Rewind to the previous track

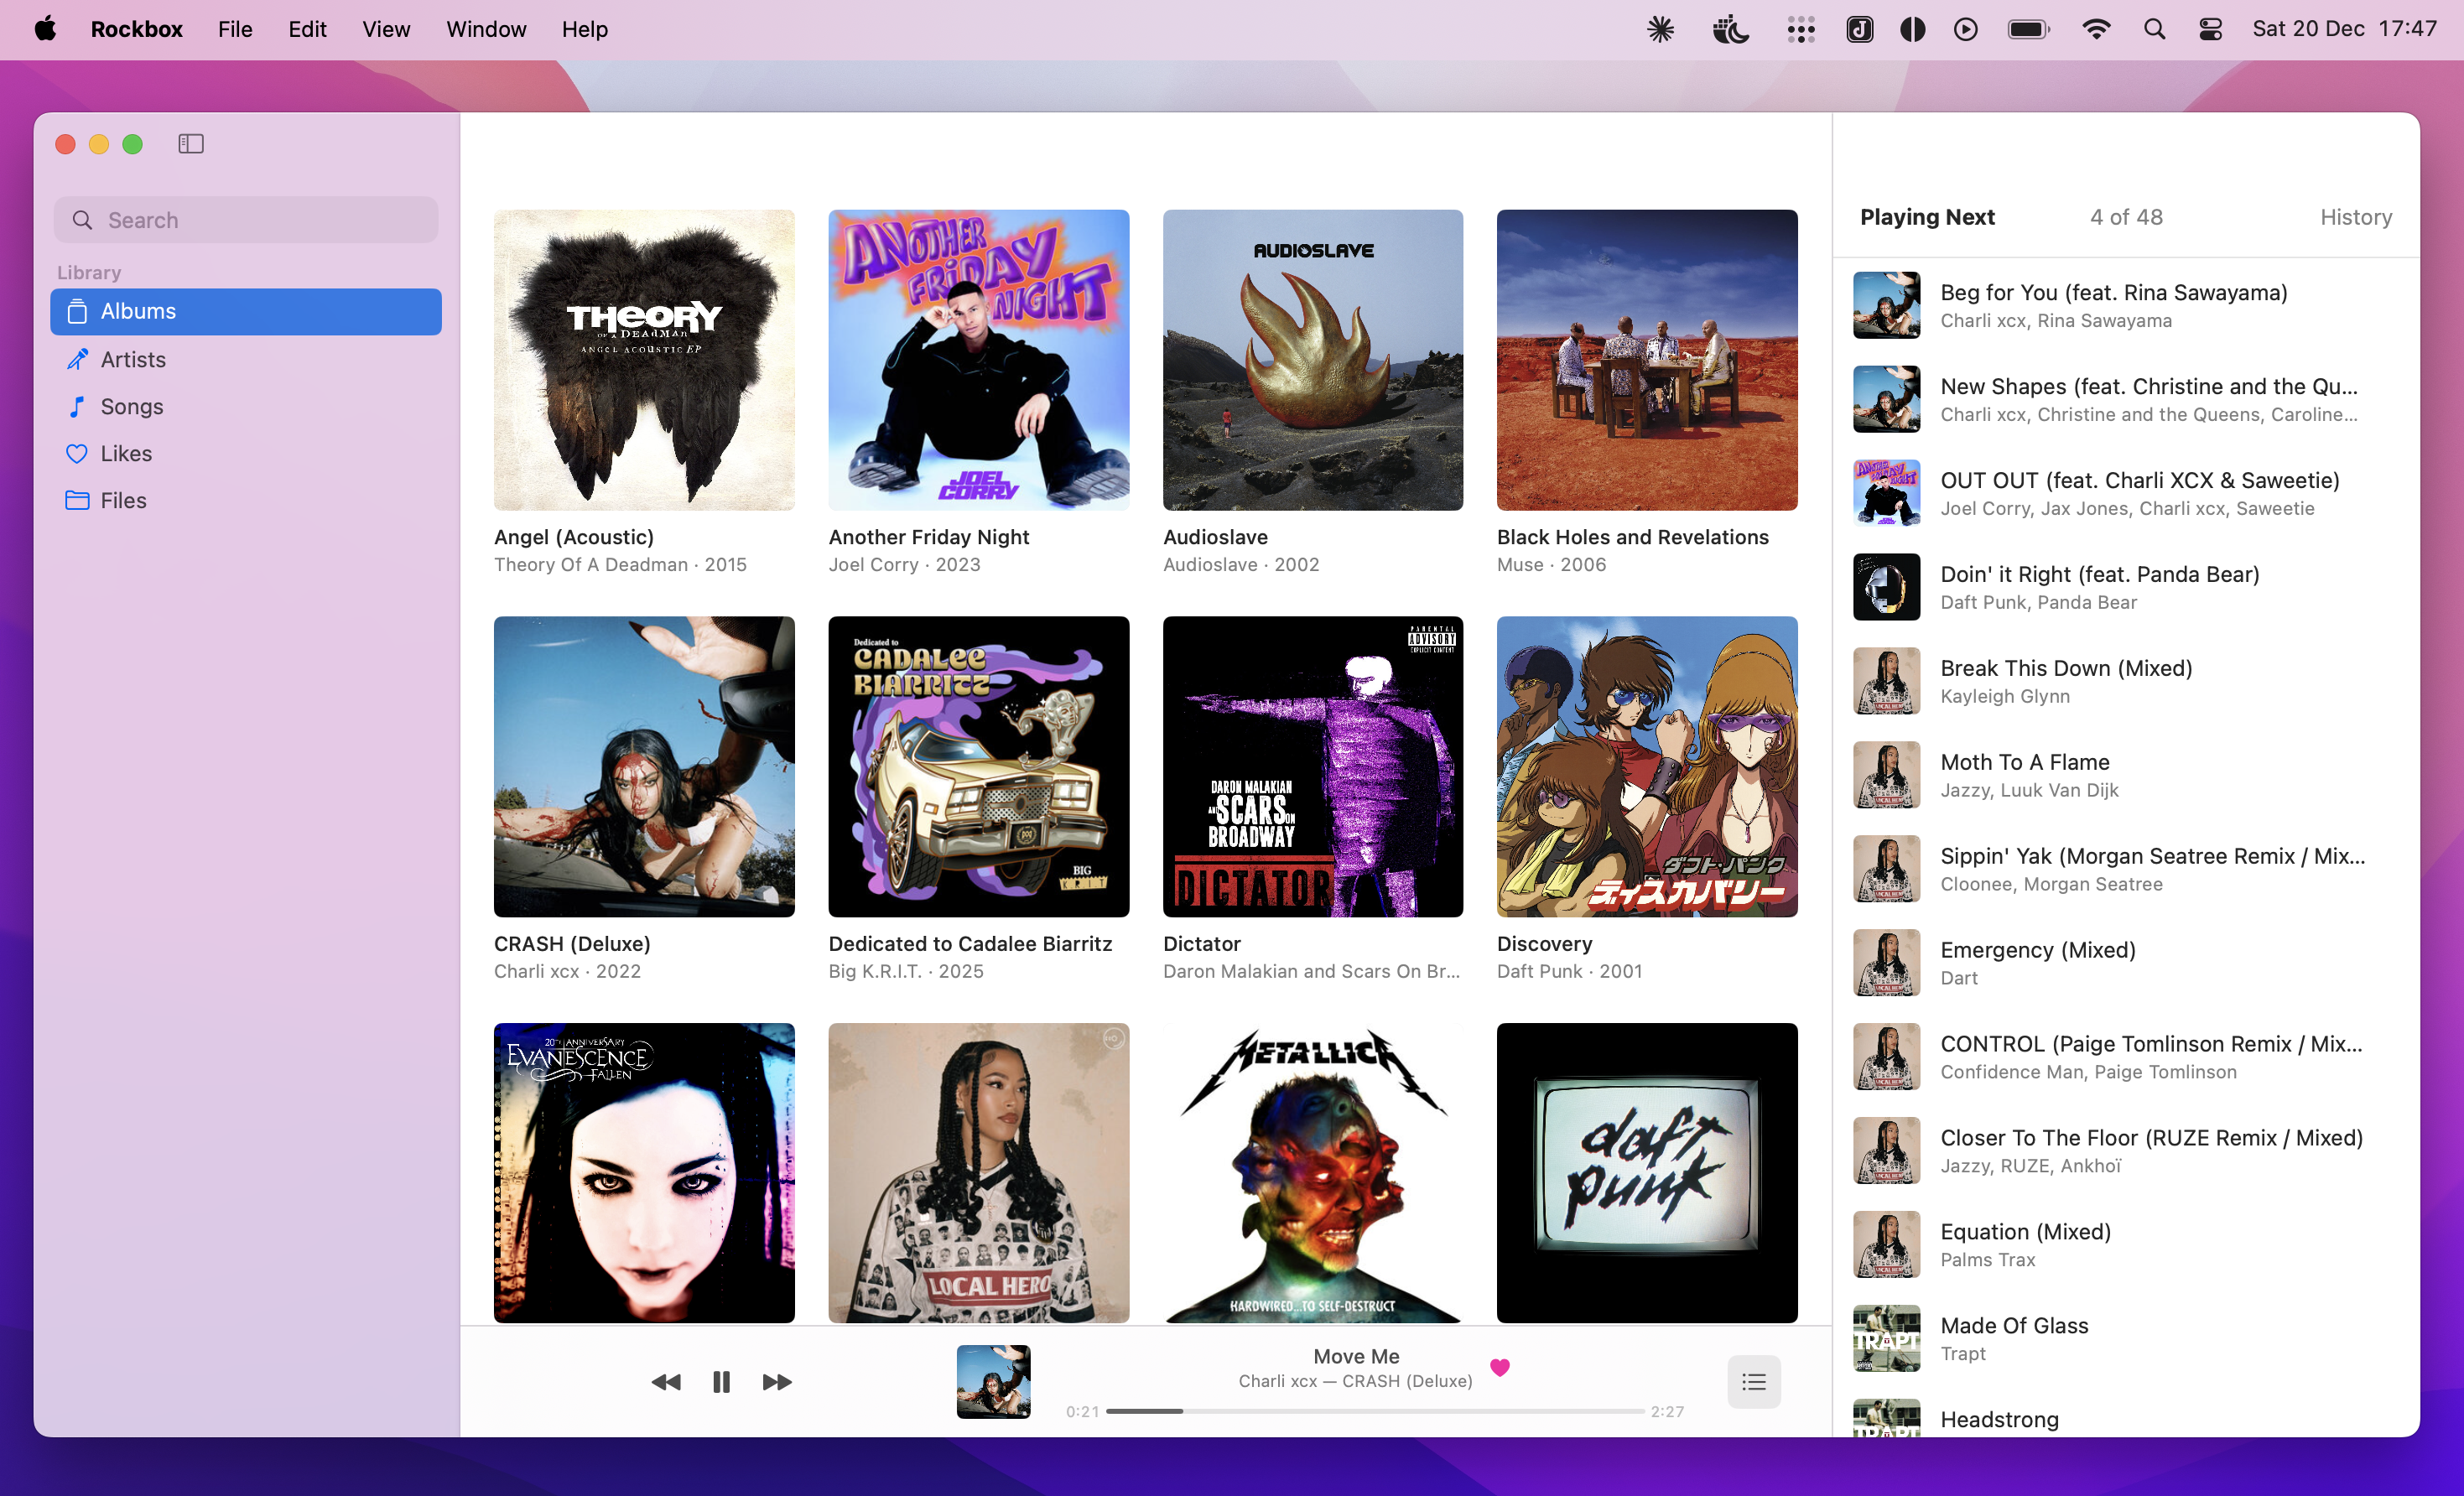tap(667, 1381)
